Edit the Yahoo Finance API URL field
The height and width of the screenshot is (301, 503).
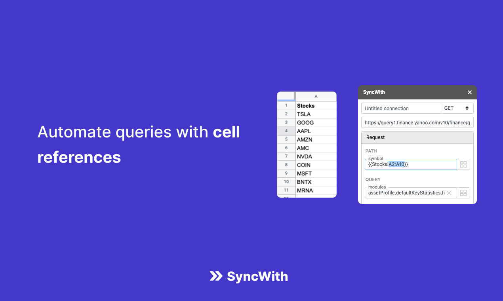[417, 122]
